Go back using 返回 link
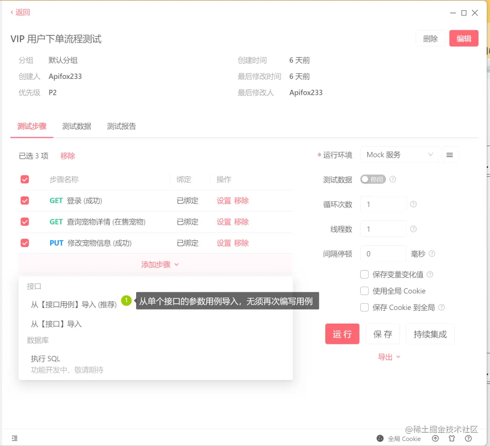 point(20,12)
